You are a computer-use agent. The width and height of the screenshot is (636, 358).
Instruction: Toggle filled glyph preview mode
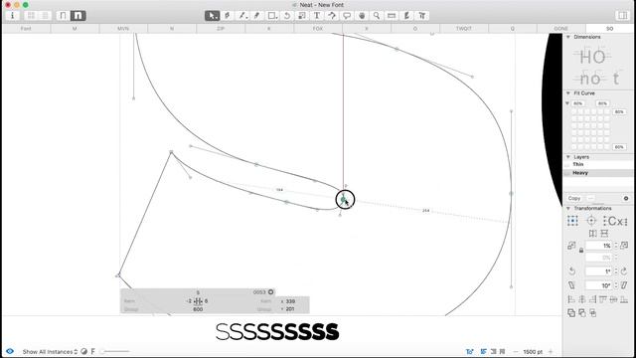tap(78, 16)
